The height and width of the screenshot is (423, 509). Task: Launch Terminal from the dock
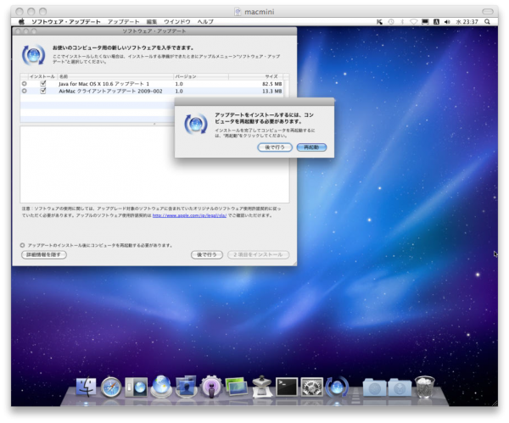click(x=287, y=387)
